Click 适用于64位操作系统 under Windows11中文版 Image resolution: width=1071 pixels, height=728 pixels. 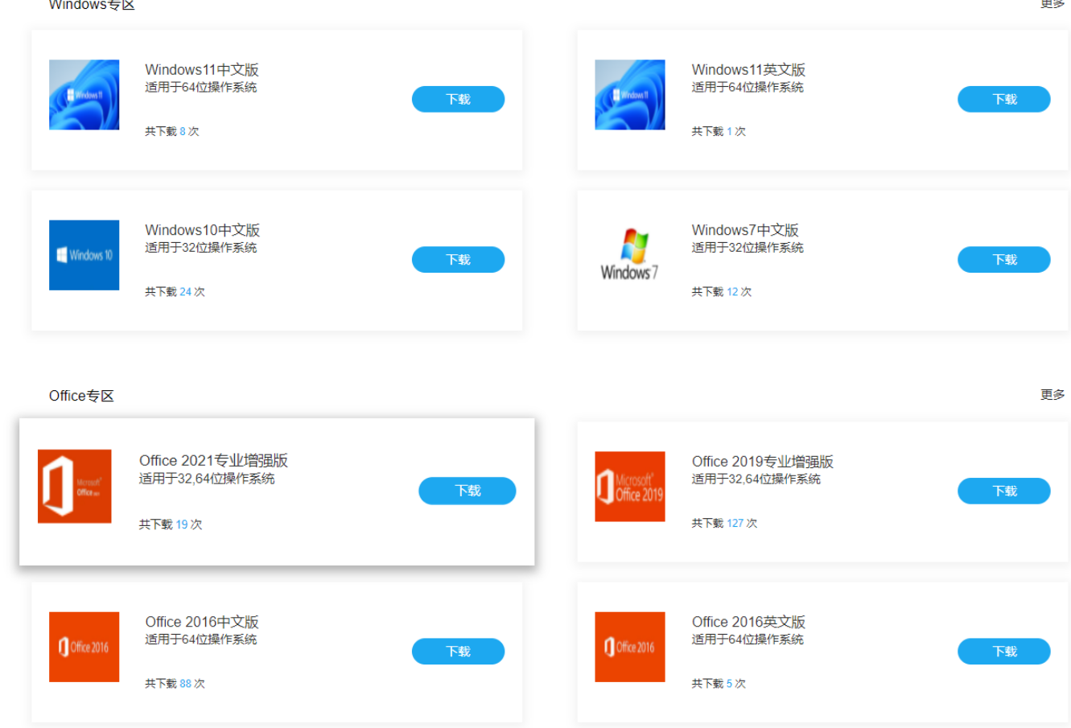pyautogui.click(x=201, y=88)
